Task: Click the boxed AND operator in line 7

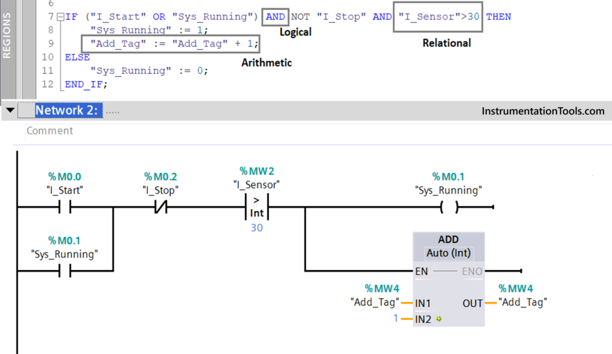Action: pos(275,17)
